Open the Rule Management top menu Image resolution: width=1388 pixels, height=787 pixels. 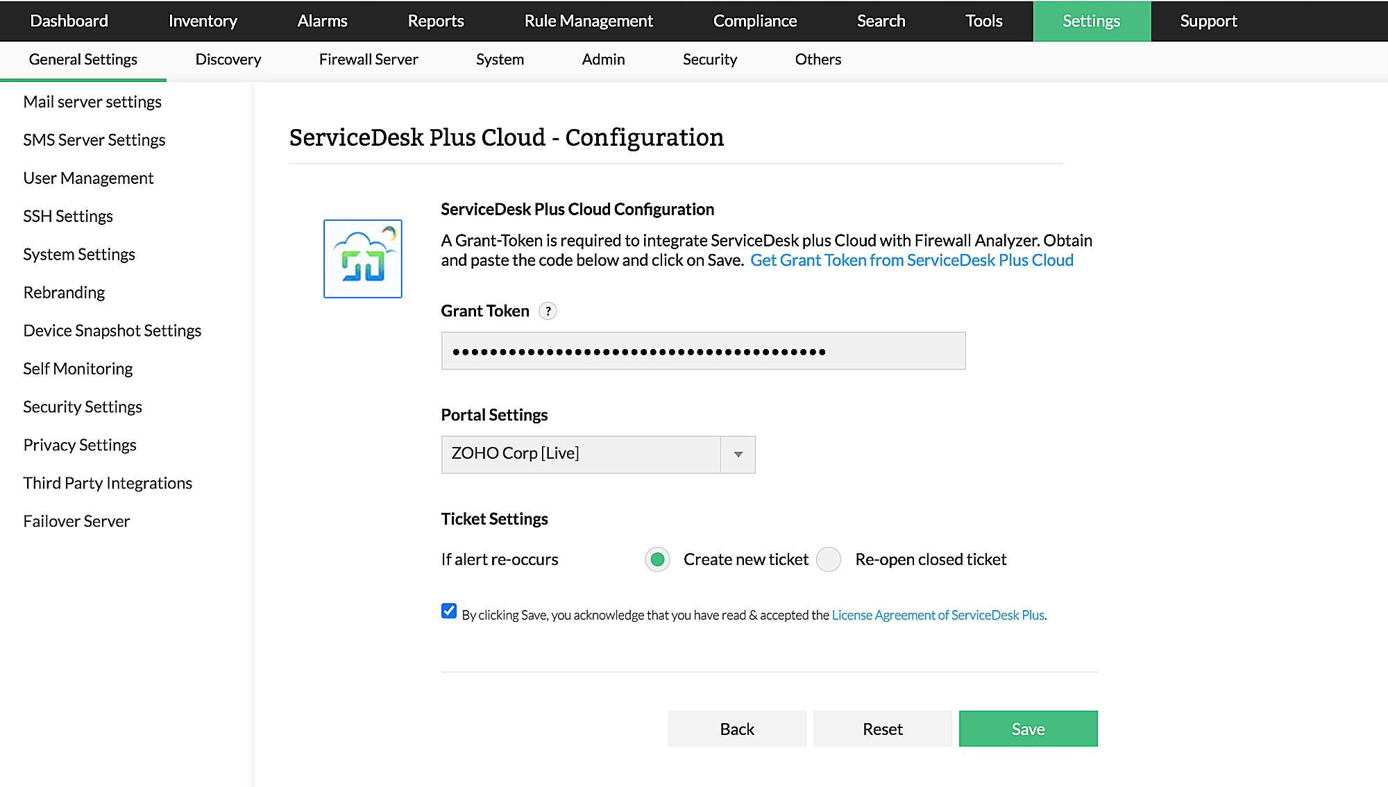[588, 21]
